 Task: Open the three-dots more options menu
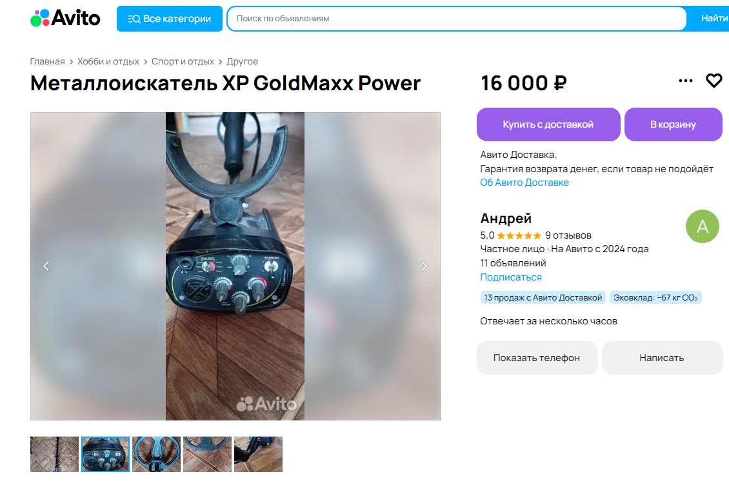[685, 81]
